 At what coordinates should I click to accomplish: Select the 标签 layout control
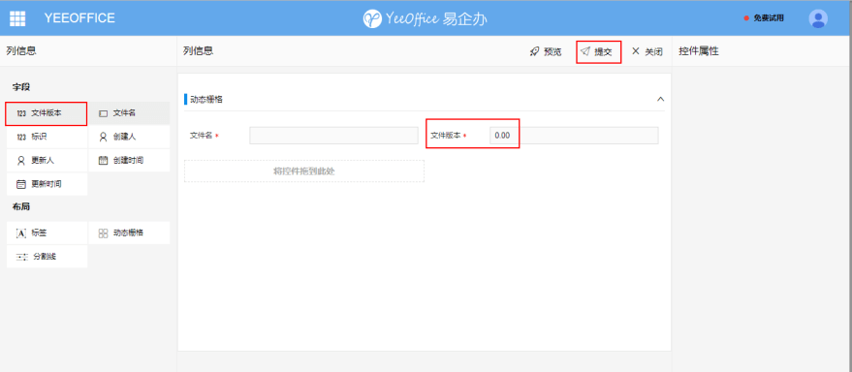[47, 232]
